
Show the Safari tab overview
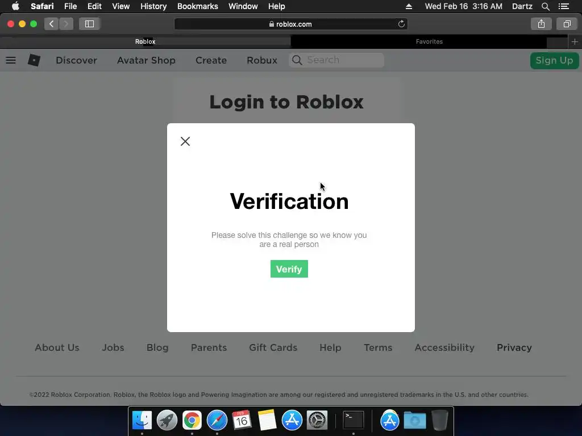coord(567,24)
